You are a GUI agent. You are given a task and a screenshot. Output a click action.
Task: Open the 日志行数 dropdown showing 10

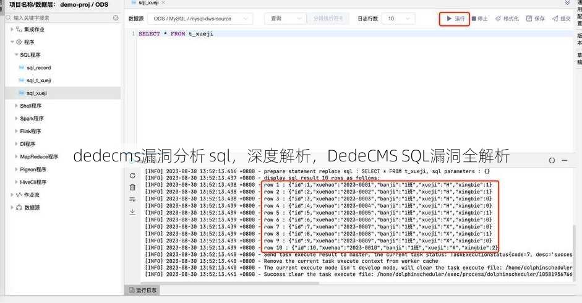[399, 19]
